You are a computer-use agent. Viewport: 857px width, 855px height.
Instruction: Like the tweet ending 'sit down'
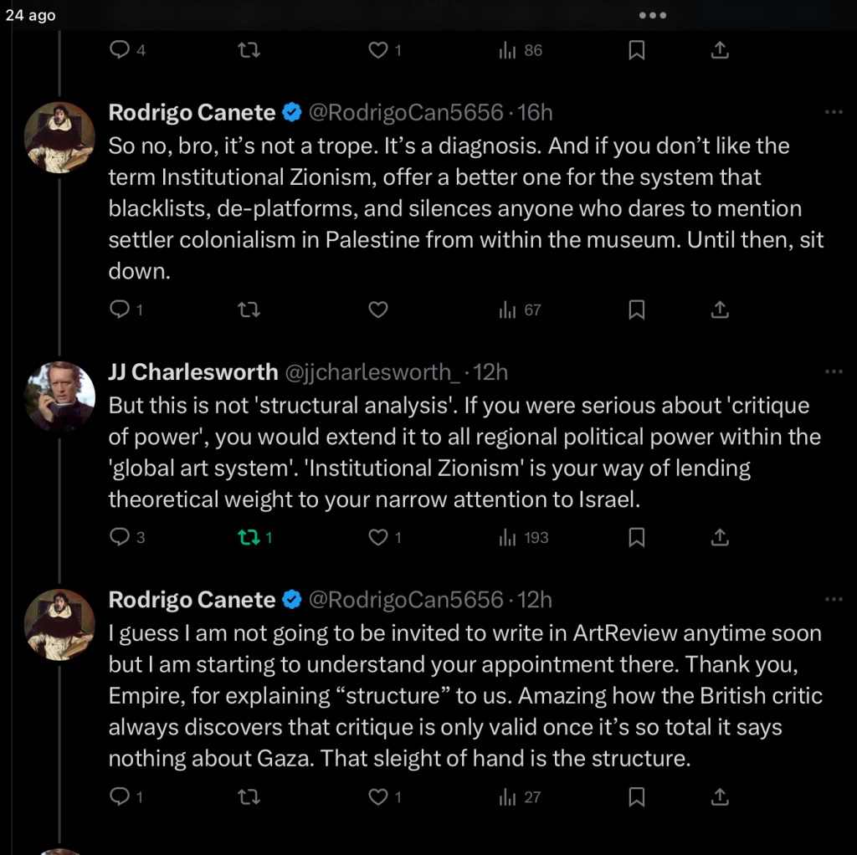[x=378, y=310]
